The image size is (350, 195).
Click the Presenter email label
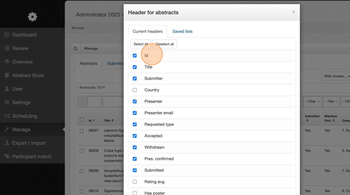[x=159, y=113]
